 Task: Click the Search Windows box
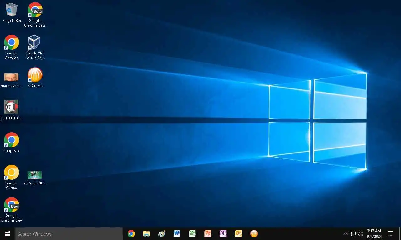[69, 234]
